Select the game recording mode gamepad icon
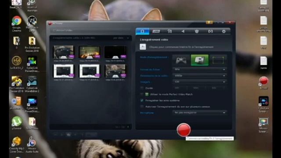This screenshot has height=158, width=281. tap(181, 61)
